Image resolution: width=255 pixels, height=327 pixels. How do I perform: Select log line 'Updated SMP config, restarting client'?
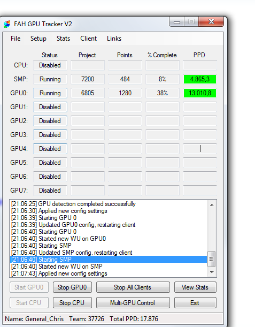click(109, 253)
